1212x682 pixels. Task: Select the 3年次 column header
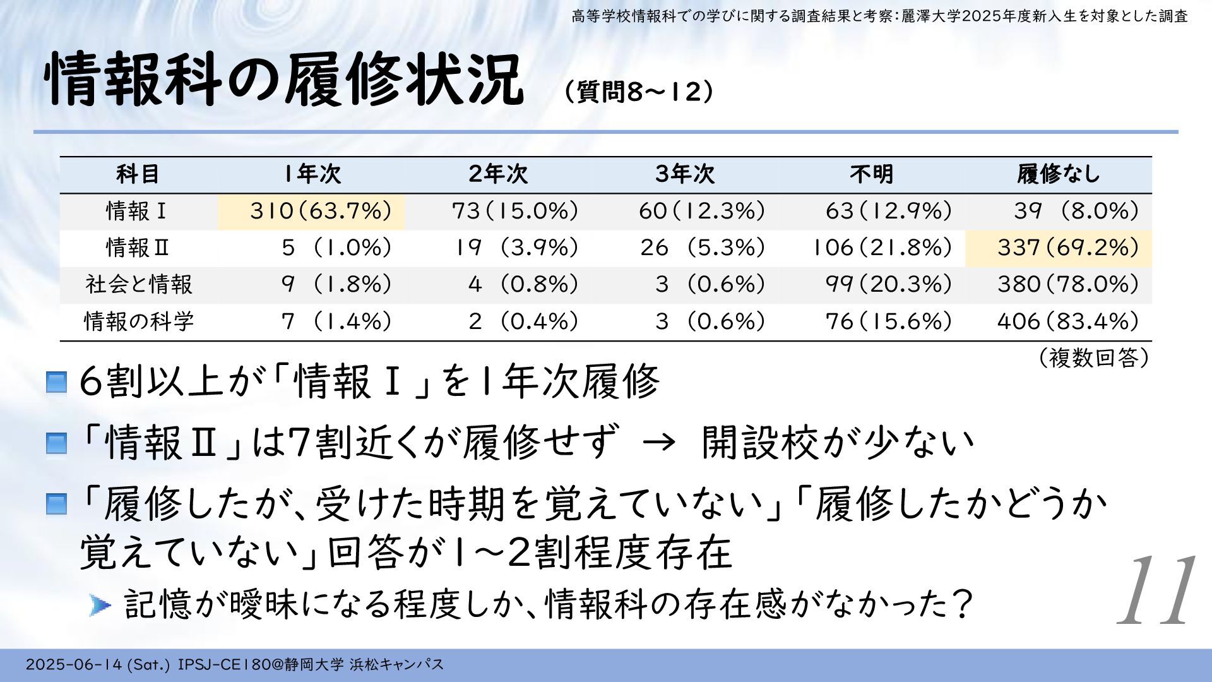click(685, 174)
